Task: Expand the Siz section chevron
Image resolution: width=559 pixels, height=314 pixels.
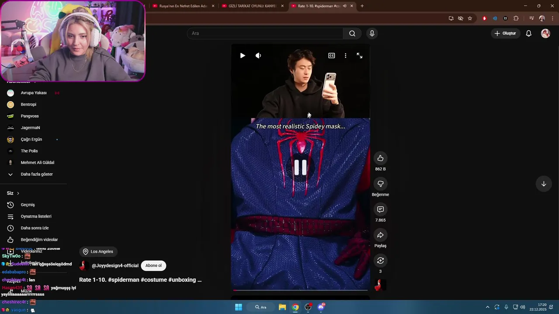Action: pos(18,193)
